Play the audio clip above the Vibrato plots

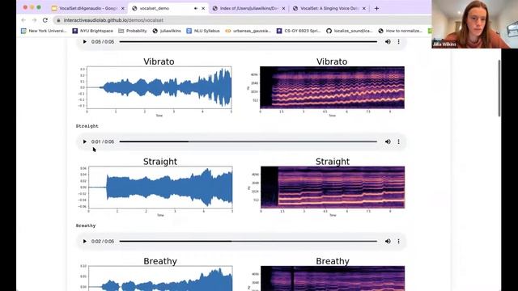click(x=84, y=41)
